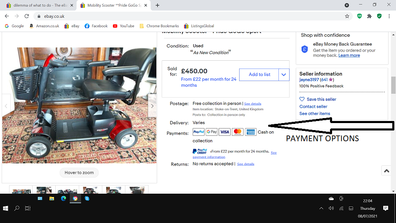Close the Mobility Scooter tab
Viewport: 396px width, 223px height.
(x=146, y=5)
